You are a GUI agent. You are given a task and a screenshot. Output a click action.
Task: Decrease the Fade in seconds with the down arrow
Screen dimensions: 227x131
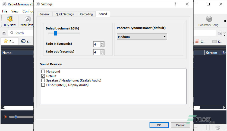click(102, 45)
